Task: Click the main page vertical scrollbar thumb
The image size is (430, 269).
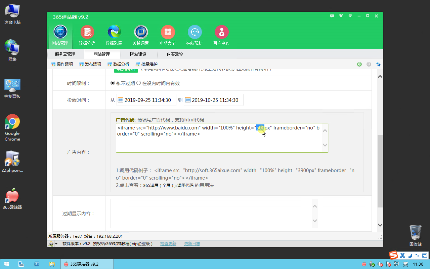Action: tap(380, 171)
